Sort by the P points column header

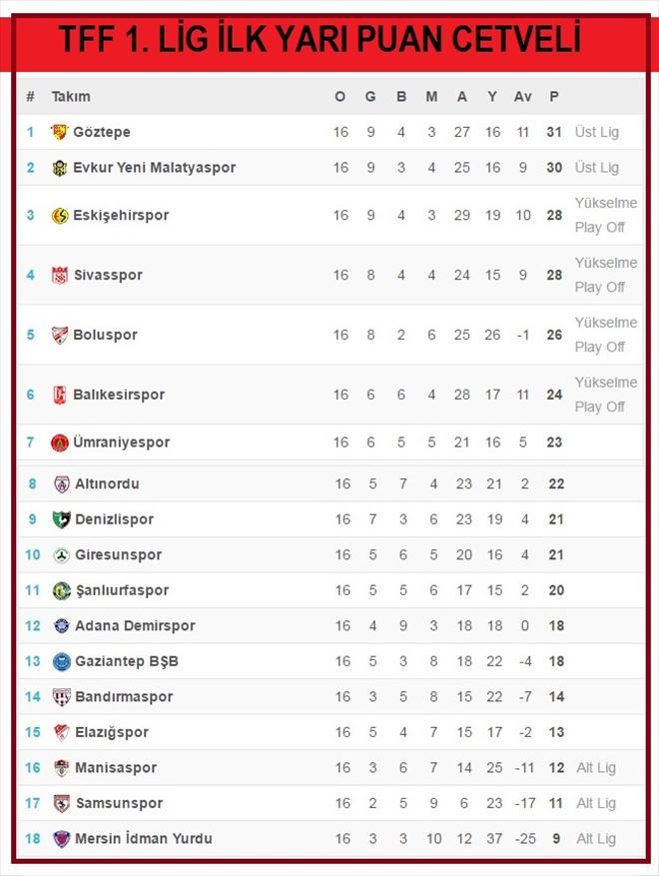coord(554,97)
